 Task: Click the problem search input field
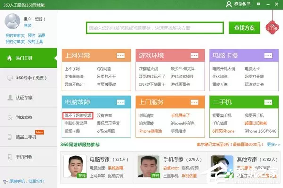coord(155,28)
